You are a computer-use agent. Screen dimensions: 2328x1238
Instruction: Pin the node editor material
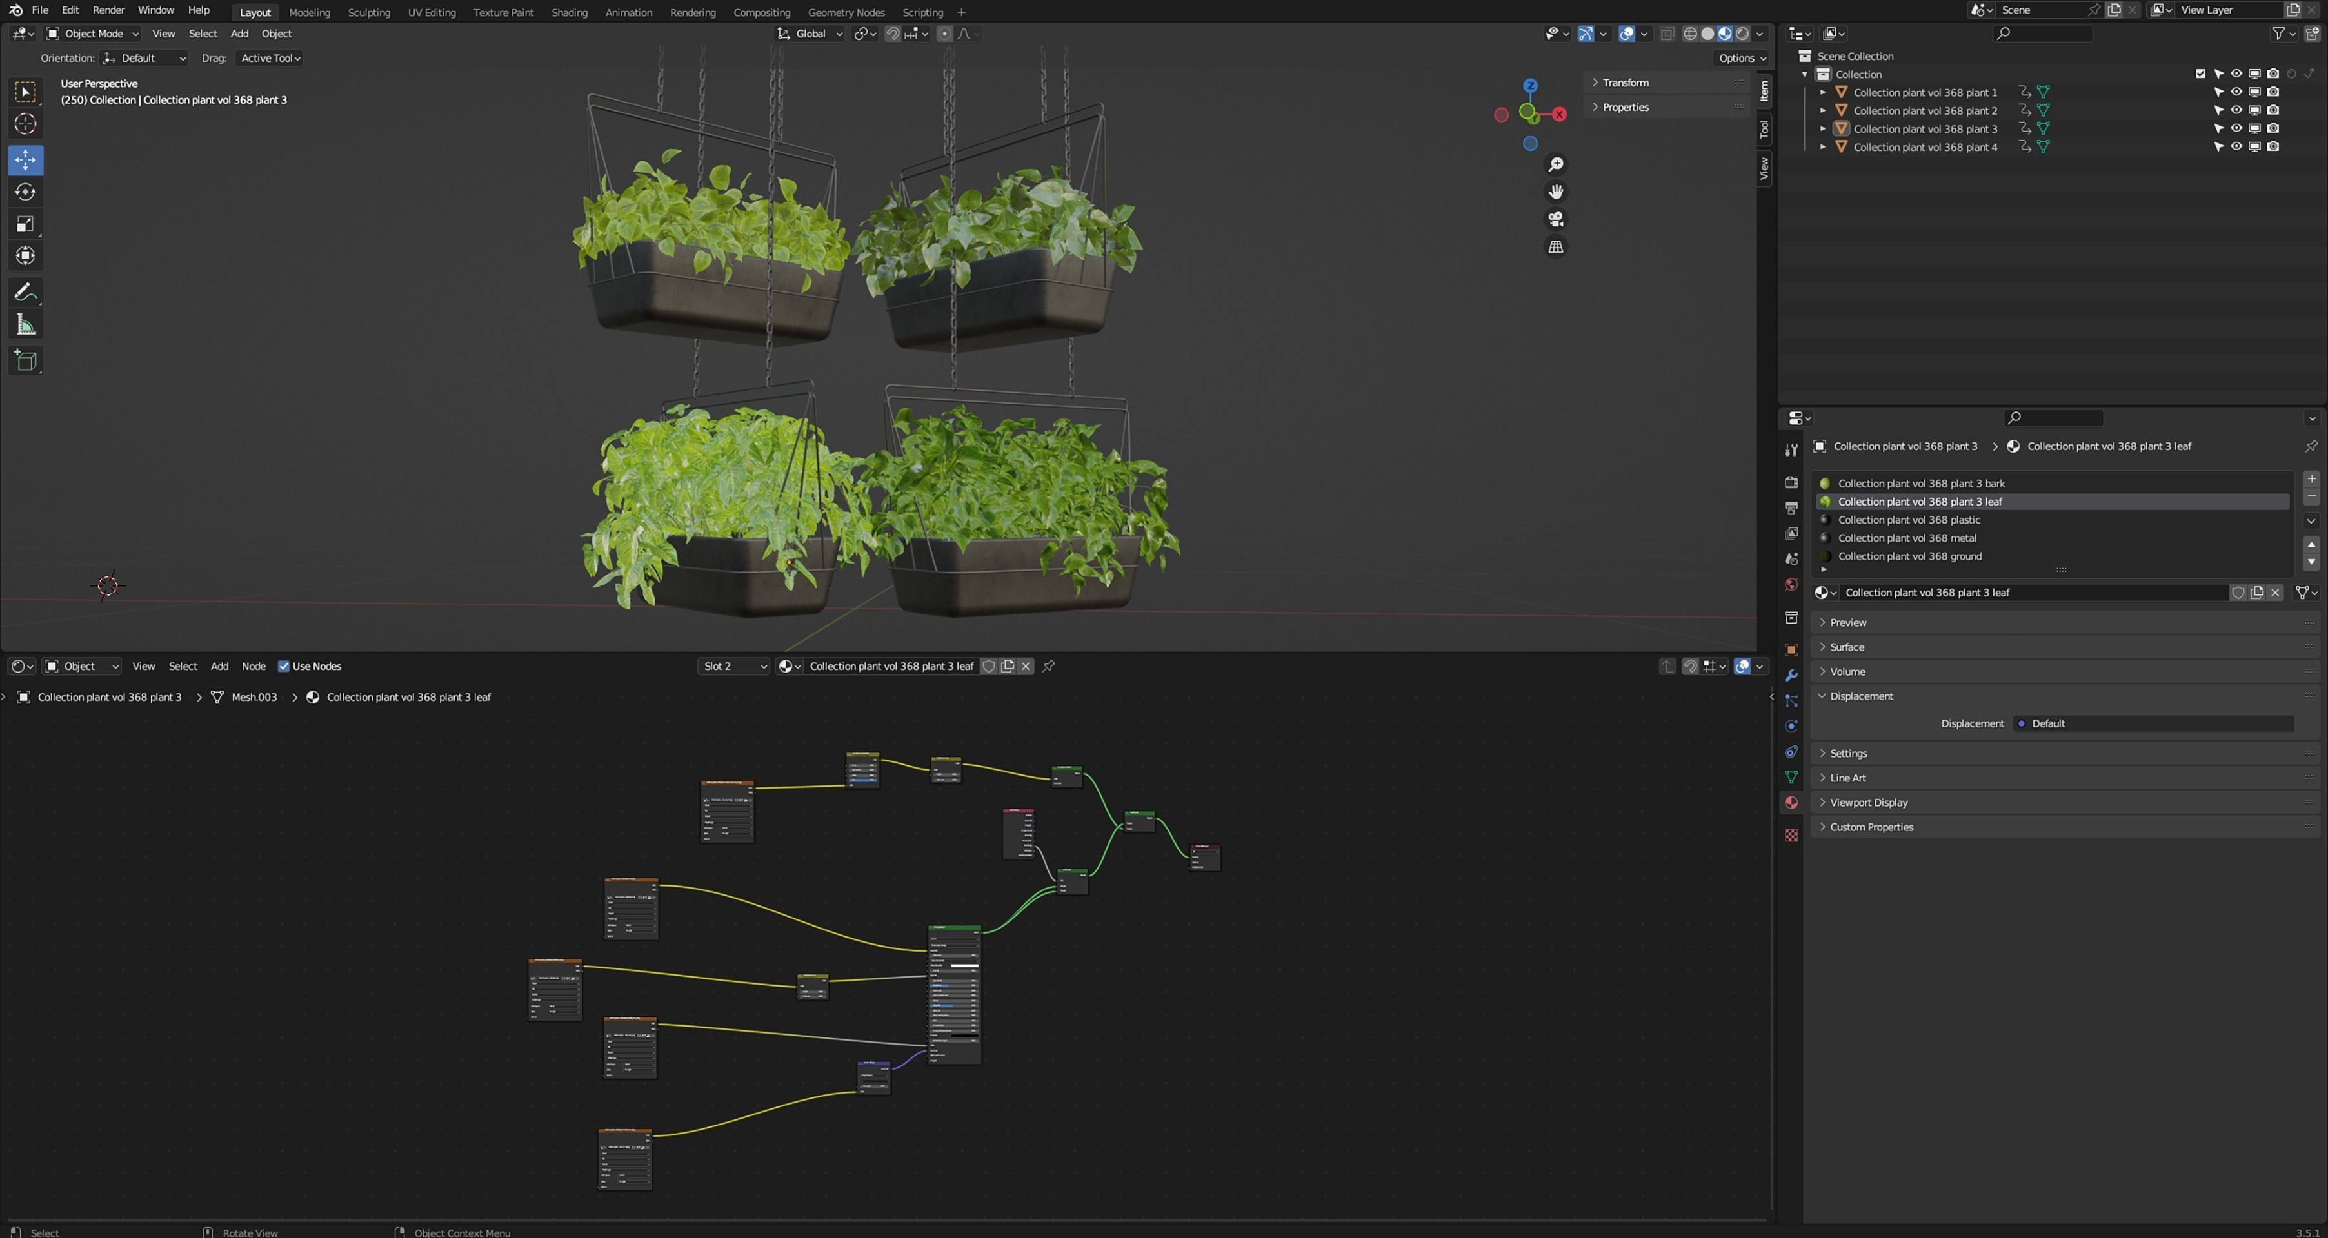tap(1050, 666)
